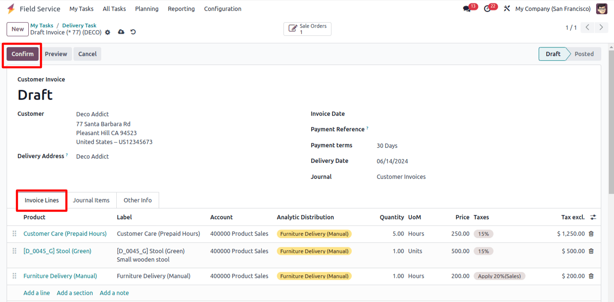Viewport: 614px width, 302px height.
Task: Click analytic tag on Customer Care line
Action: (314, 234)
